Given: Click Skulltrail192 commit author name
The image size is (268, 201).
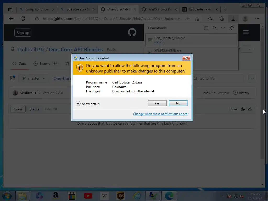Looking at the screenshot, I should point(30,93).
